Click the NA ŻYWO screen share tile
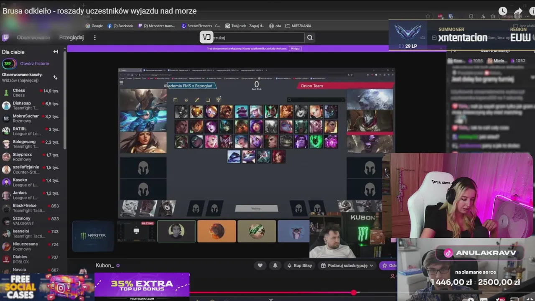Viewport: 535px width, 301px height. tap(136, 231)
